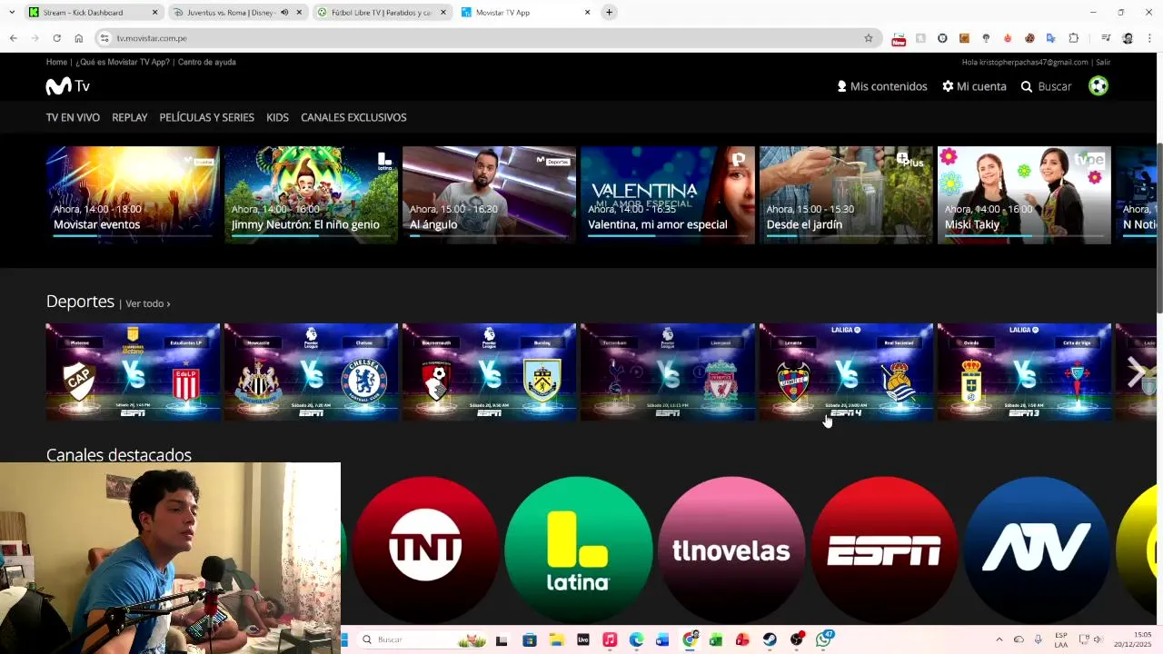This screenshot has width=1163, height=654.
Task: Click the Salir logout link
Action: 1103,62
